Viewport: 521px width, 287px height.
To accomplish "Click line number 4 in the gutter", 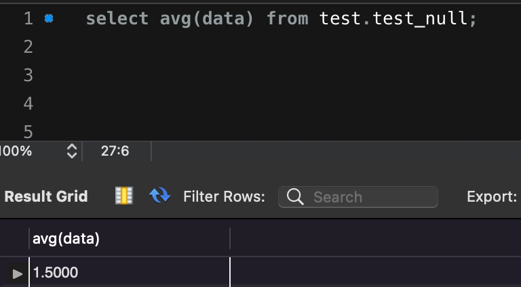I will click(x=28, y=104).
